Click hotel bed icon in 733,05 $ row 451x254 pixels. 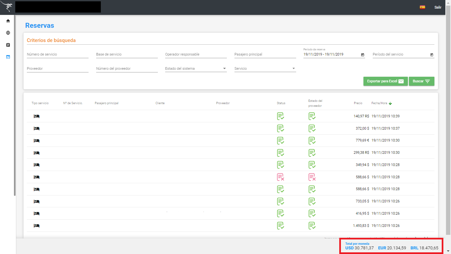pos(36,201)
